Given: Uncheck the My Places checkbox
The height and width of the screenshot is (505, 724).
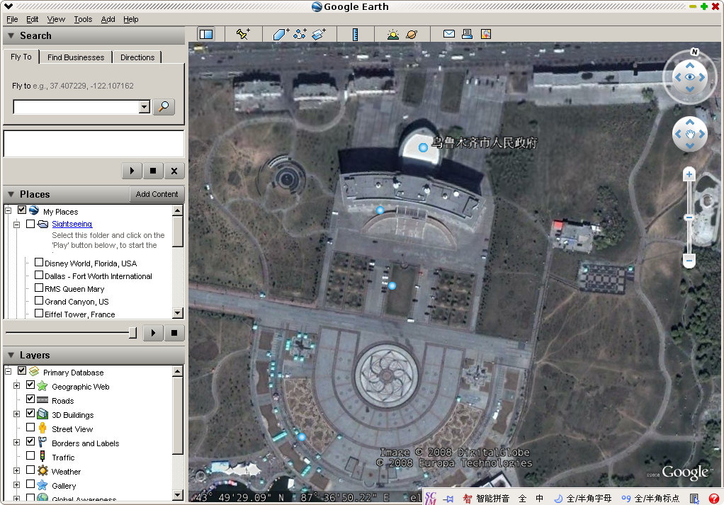Looking at the screenshot, I should pyautogui.click(x=22, y=210).
